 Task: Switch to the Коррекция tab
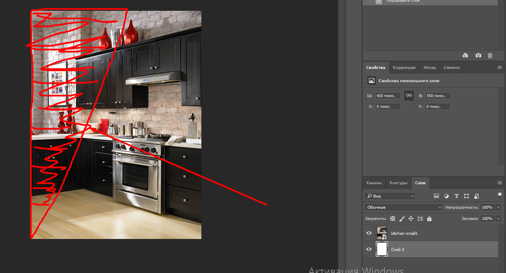point(404,67)
